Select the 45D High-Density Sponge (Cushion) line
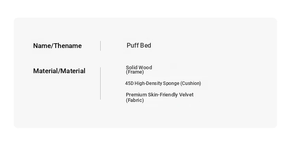296x144 pixels. click(x=163, y=83)
